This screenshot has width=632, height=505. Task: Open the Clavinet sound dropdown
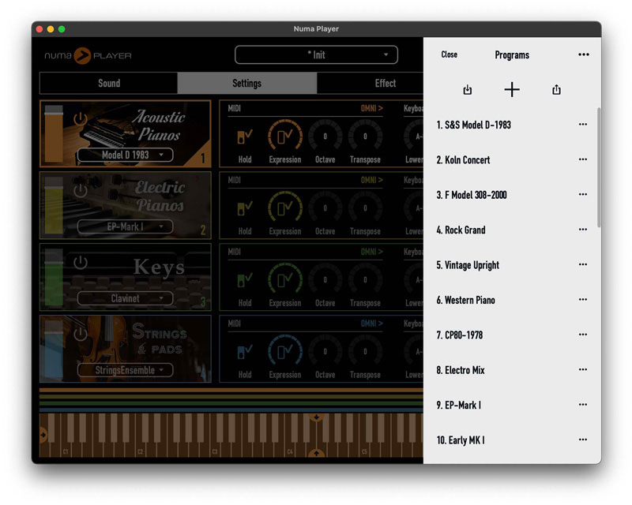click(x=126, y=298)
